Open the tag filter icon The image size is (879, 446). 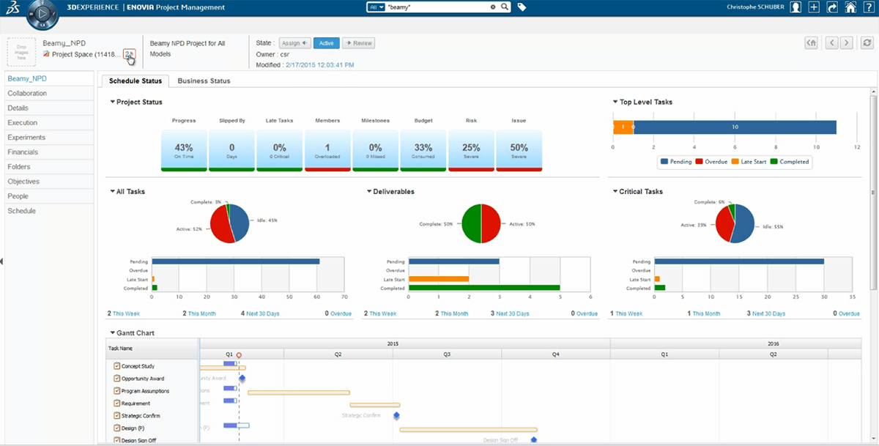tap(522, 7)
